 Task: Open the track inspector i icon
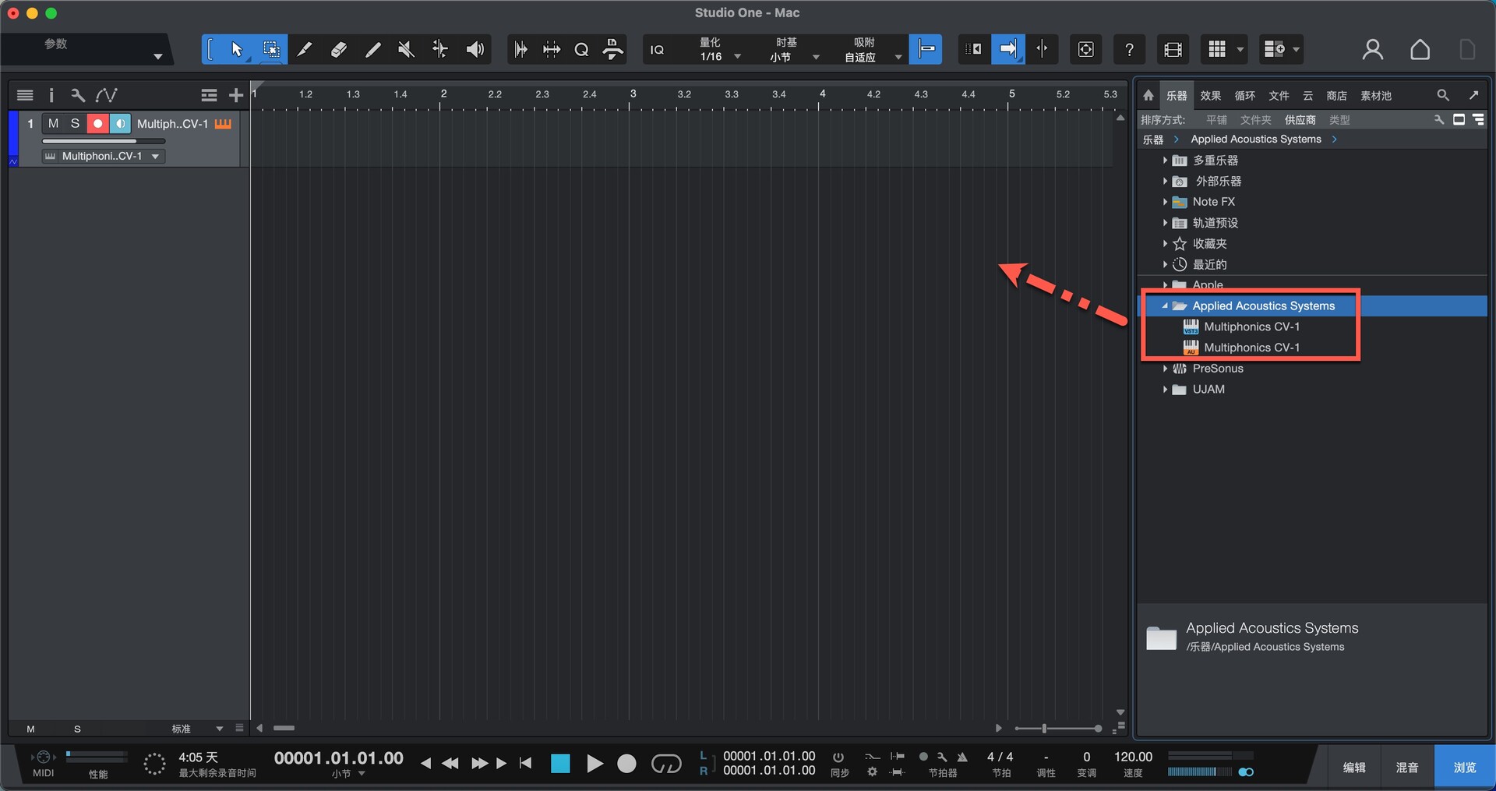[x=51, y=95]
